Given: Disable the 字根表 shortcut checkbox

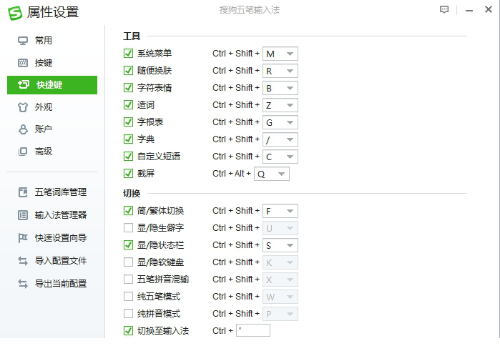Looking at the screenshot, I should (128, 122).
